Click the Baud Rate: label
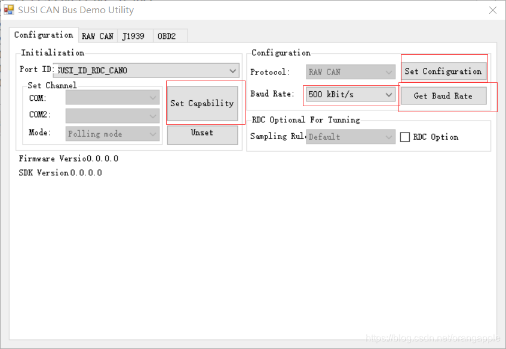The image size is (506, 349). pos(272,94)
